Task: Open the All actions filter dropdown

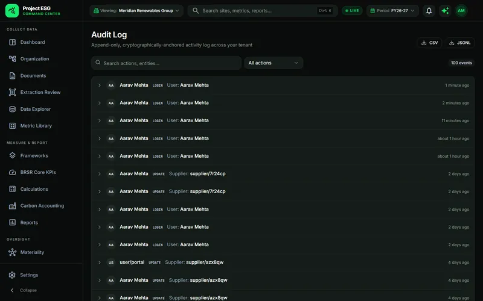Action: (x=273, y=63)
